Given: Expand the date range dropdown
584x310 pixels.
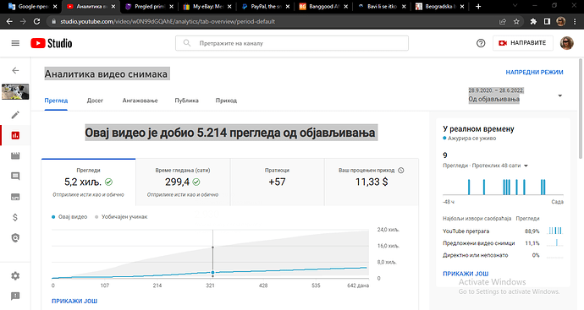Looking at the screenshot, I should coord(559,95).
